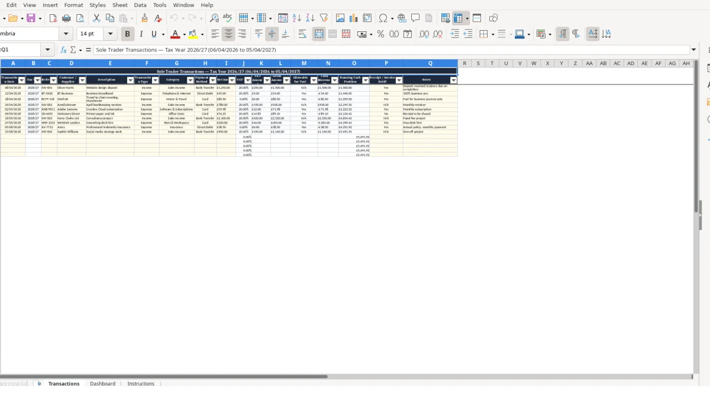Screen dimensions: 710x399
Task: Switch to the Instructions sheet tab
Action: click(141, 384)
